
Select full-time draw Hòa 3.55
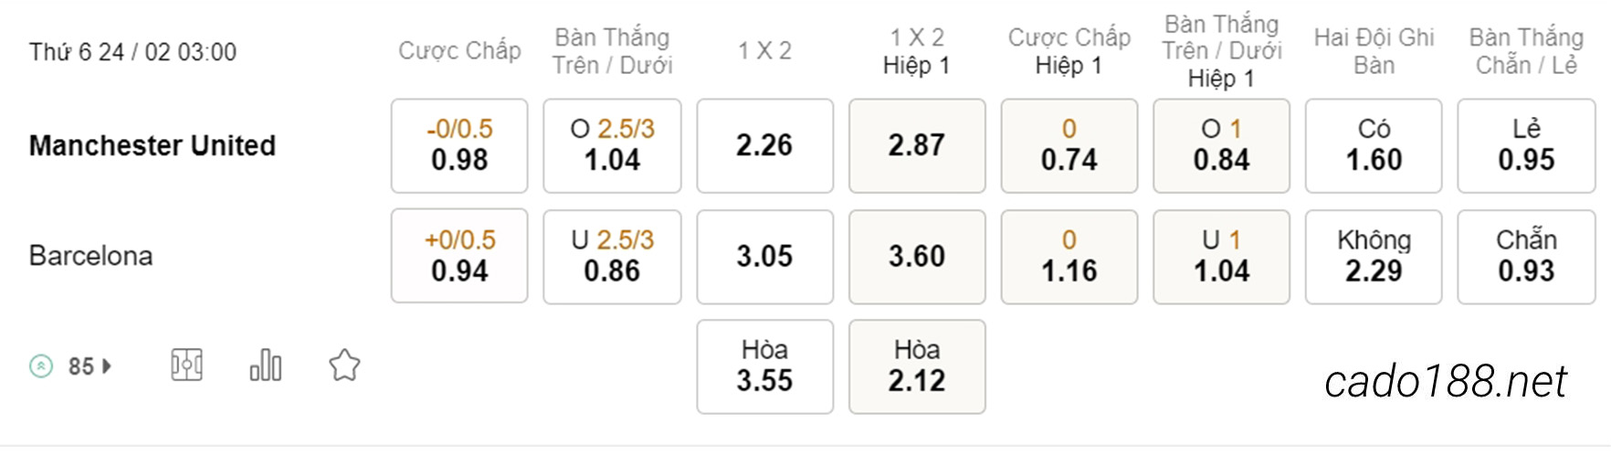[x=765, y=366]
